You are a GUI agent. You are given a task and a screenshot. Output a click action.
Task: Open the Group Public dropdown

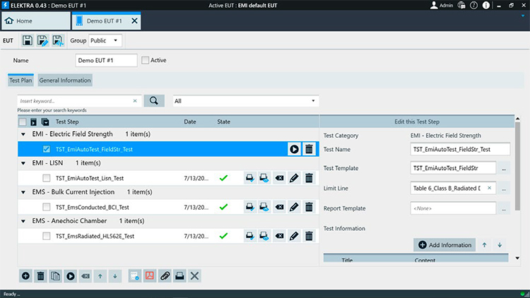point(105,40)
